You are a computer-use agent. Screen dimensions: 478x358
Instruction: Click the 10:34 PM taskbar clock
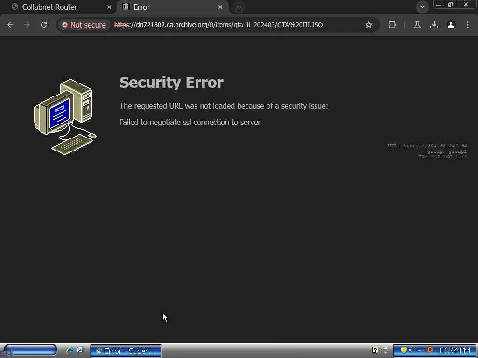(x=454, y=351)
